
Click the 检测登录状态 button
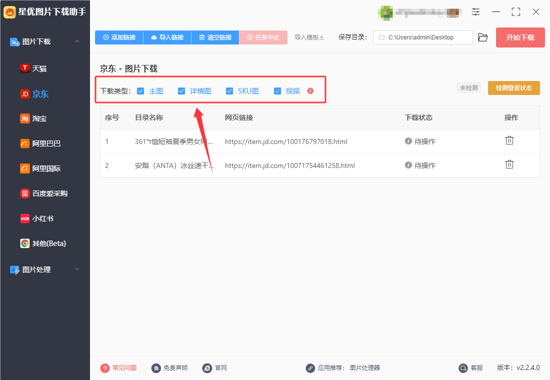(514, 87)
